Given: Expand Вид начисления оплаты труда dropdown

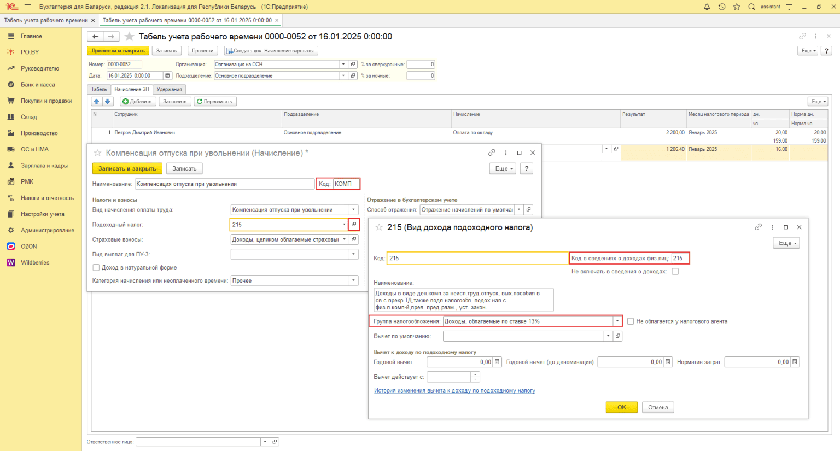Looking at the screenshot, I should [353, 210].
